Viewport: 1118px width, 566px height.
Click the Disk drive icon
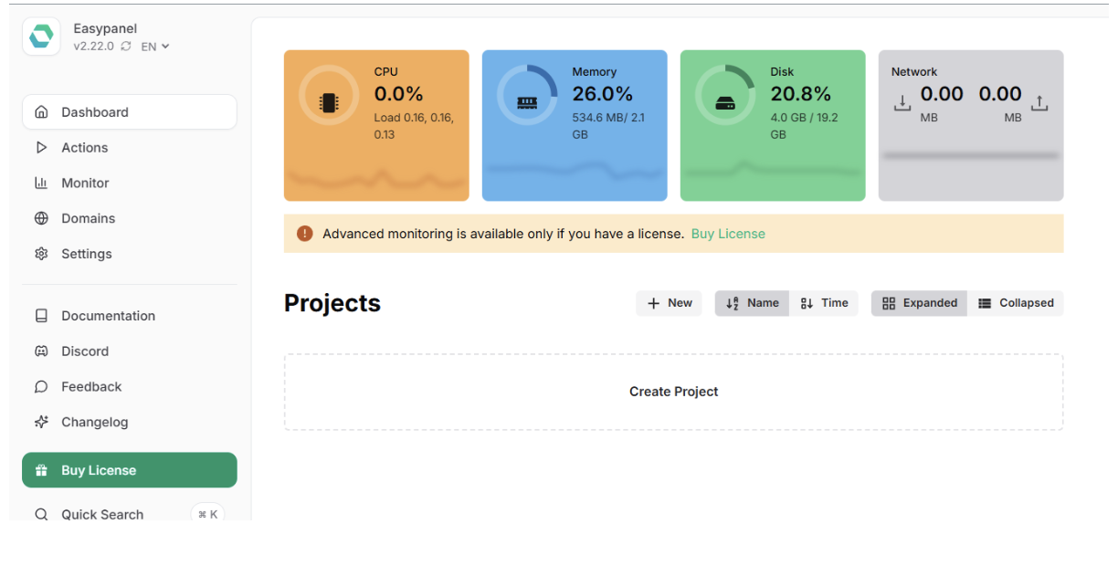point(725,103)
